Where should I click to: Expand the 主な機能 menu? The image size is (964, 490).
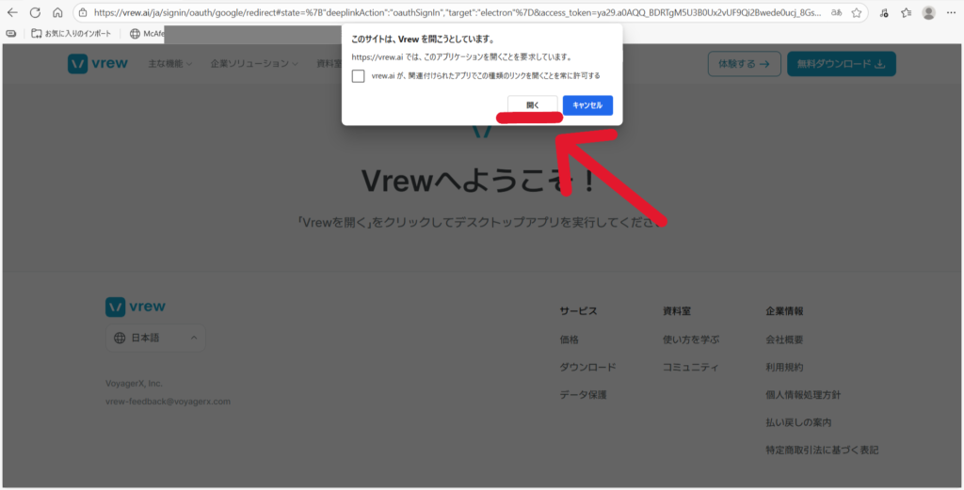(x=169, y=64)
